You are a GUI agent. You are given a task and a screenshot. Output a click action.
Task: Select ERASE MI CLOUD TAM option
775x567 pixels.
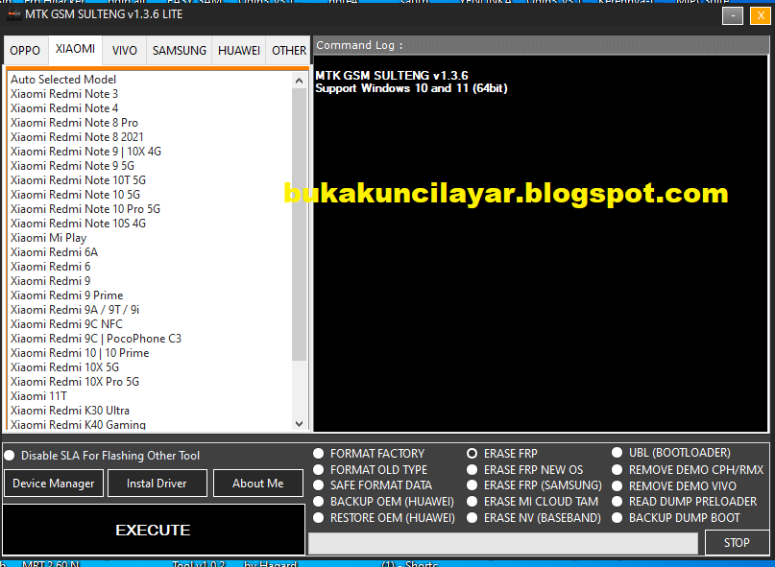coord(533,502)
